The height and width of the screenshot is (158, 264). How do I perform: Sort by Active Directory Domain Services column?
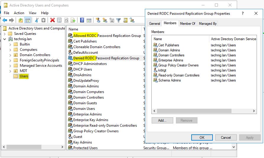(x=233, y=39)
